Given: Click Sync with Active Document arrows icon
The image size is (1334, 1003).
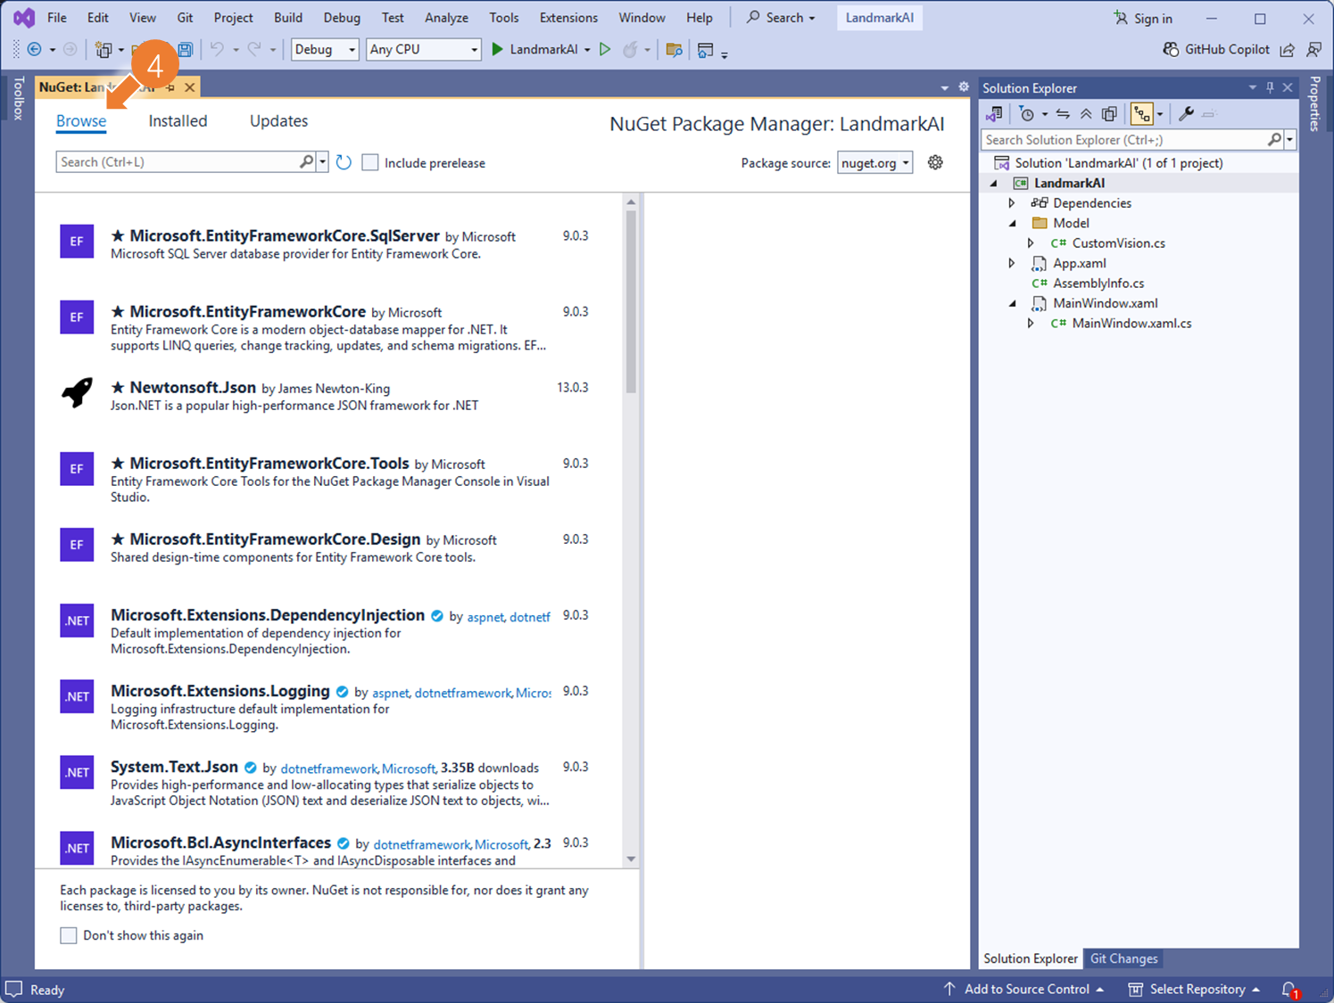Looking at the screenshot, I should [1063, 113].
